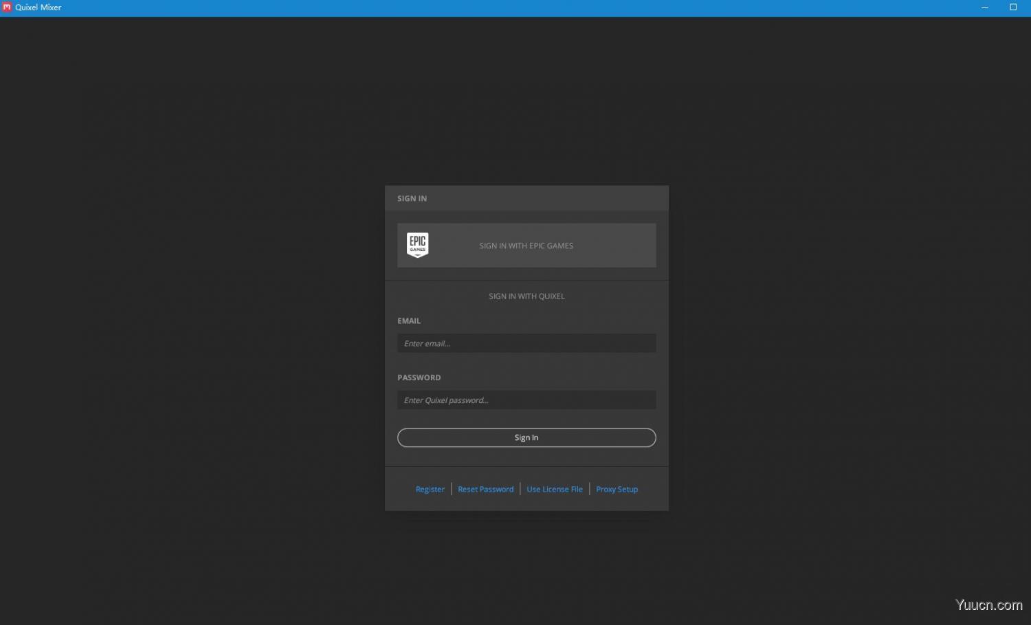Click the SIGN IN panel heading
Screen dimensions: 1031x625
(x=412, y=199)
